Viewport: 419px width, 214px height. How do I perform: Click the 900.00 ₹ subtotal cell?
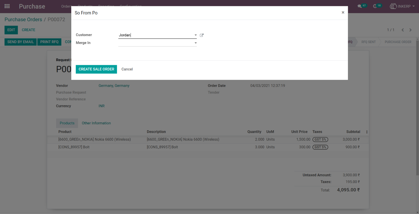pos(353,147)
